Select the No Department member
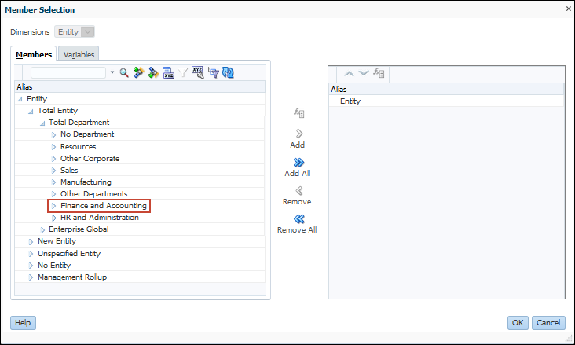The height and width of the screenshot is (345, 575). click(x=87, y=134)
